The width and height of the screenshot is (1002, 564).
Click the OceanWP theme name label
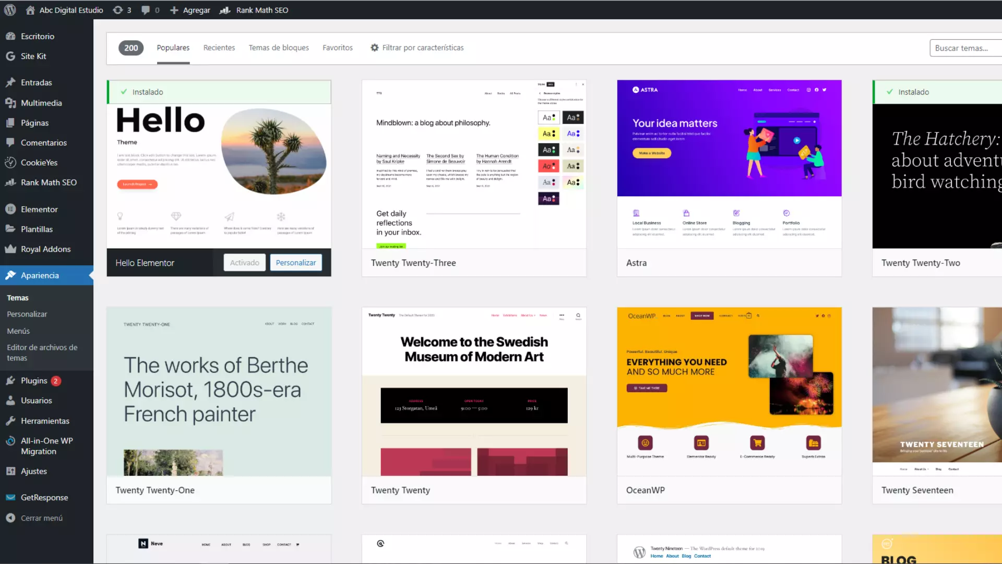[x=646, y=490]
